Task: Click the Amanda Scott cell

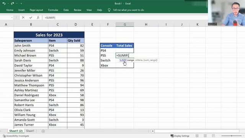Action: (x=31, y=120)
